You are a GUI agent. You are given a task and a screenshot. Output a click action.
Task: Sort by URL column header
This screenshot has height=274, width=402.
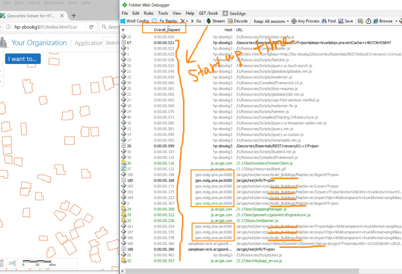pos(239,30)
